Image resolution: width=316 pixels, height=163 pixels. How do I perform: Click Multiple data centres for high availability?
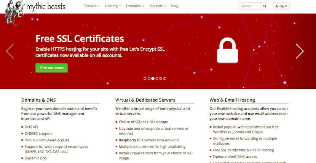pyautogui.click(x=152, y=147)
